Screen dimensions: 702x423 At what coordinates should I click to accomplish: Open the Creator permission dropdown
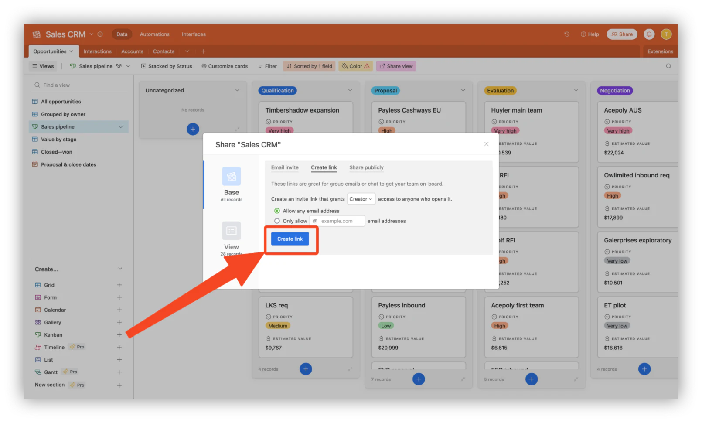[361, 199]
